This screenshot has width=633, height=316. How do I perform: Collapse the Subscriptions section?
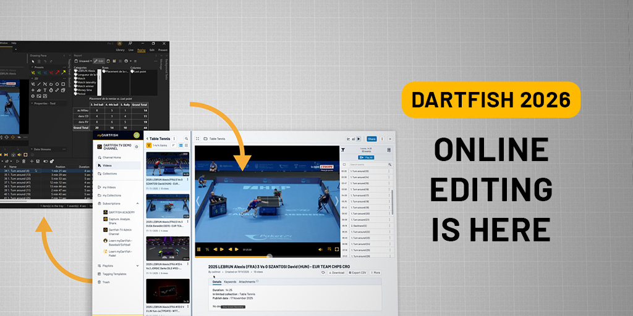(137, 204)
